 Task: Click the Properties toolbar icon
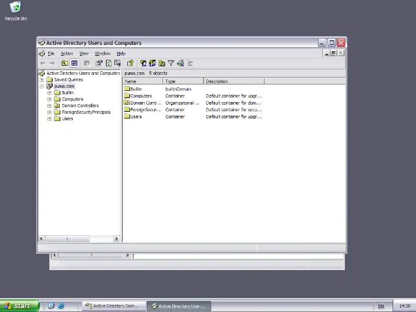pyautogui.click(x=99, y=63)
